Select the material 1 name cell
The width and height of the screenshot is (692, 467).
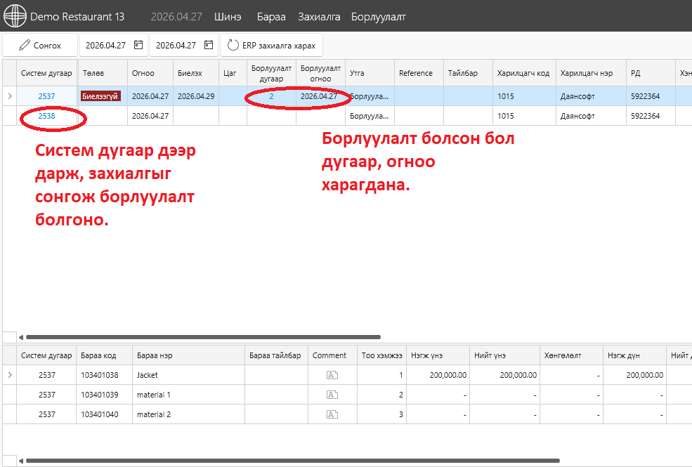pos(188,395)
